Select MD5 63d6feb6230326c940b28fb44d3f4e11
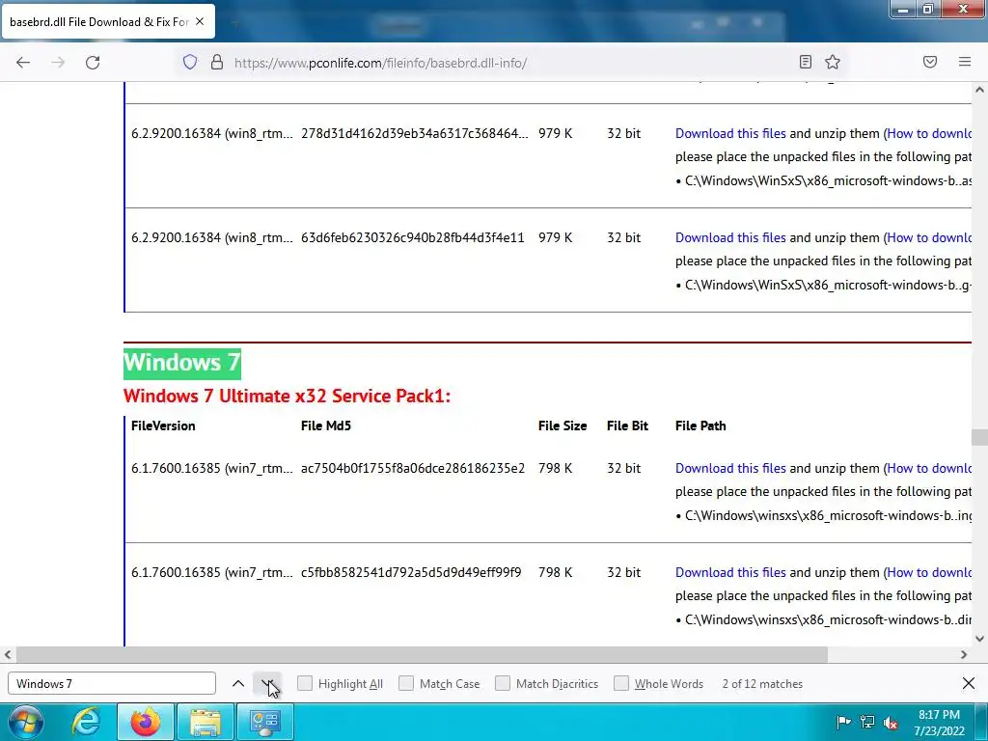This screenshot has height=741, width=988. click(412, 237)
